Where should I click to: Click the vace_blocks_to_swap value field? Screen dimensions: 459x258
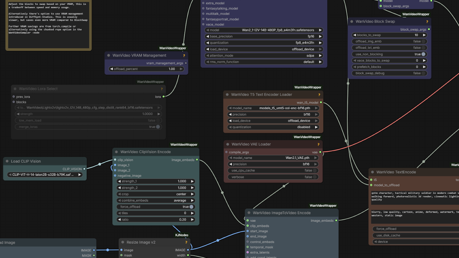pyautogui.click(x=390, y=61)
